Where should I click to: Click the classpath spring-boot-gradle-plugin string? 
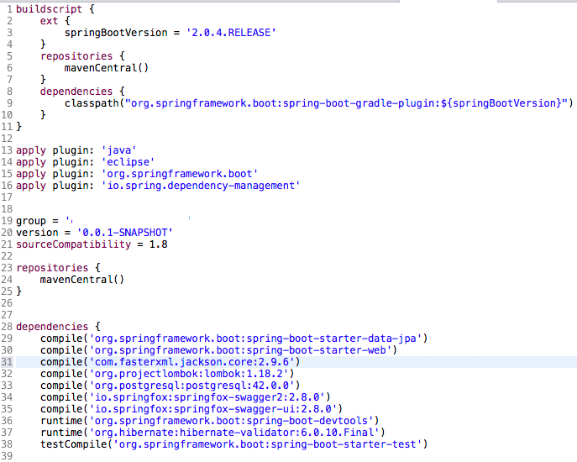[346, 103]
